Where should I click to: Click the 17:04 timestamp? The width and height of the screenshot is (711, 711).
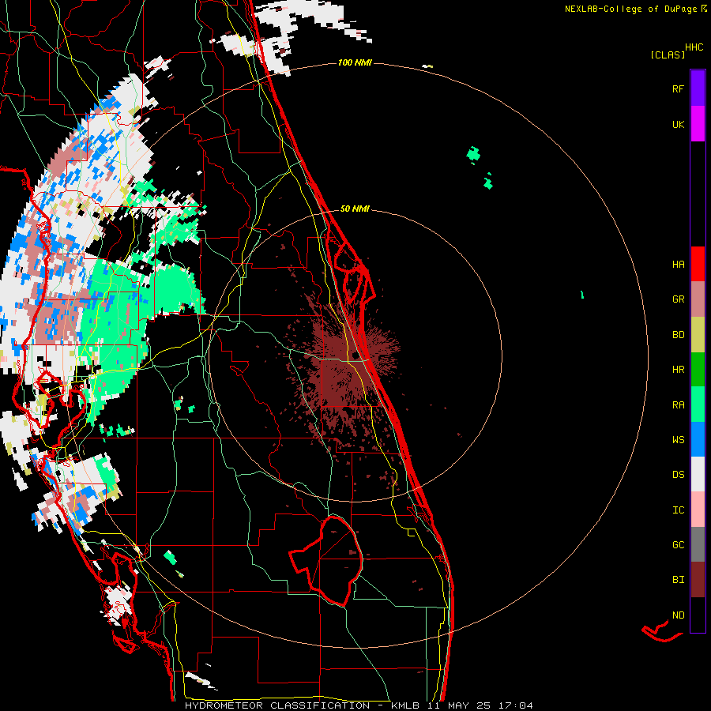click(516, 705)
